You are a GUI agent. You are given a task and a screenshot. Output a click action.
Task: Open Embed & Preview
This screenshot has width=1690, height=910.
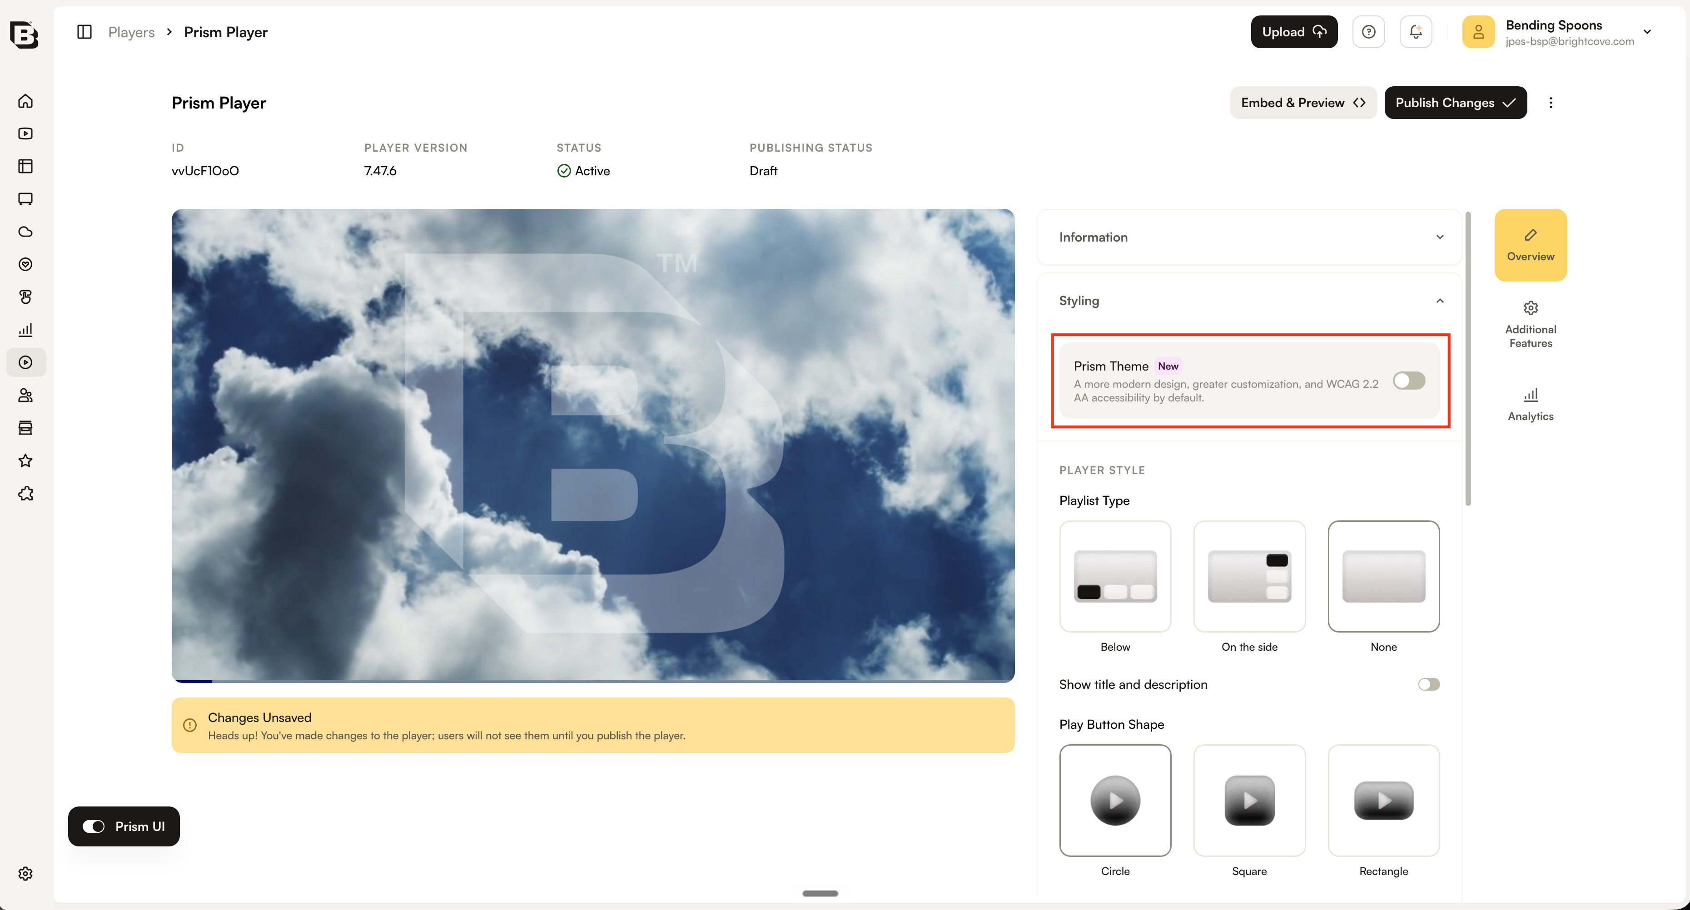1303,103
